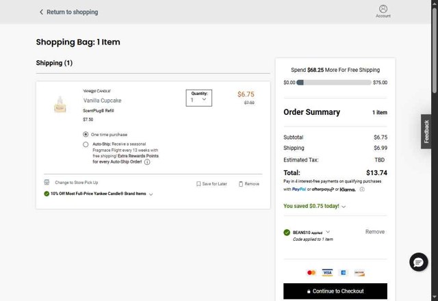The height and width of the screenshot is (301, 438).
Task: Click the Order Summary heading
Action: [x=312, y=112]
